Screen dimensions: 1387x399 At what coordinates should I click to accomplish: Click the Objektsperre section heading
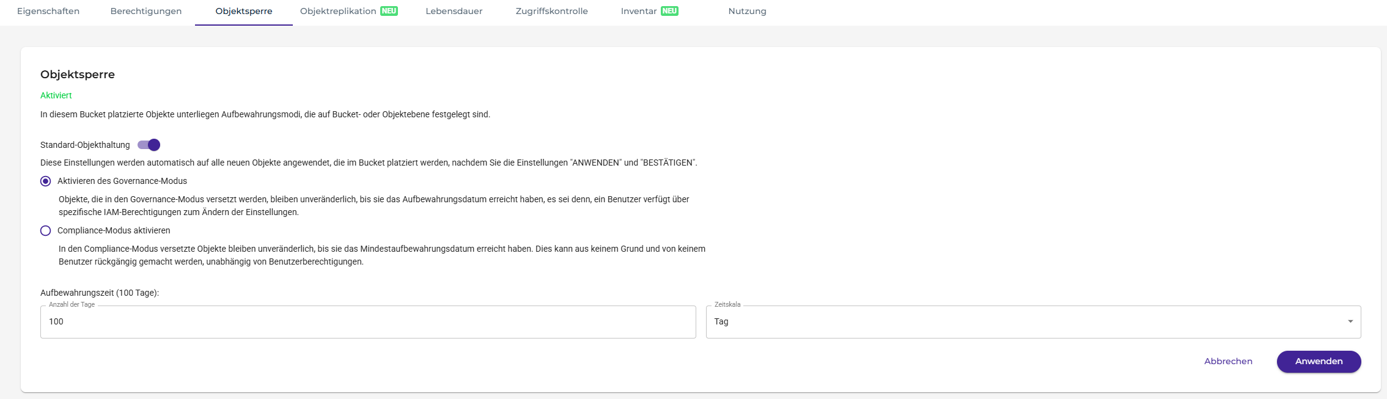(78, 75)
